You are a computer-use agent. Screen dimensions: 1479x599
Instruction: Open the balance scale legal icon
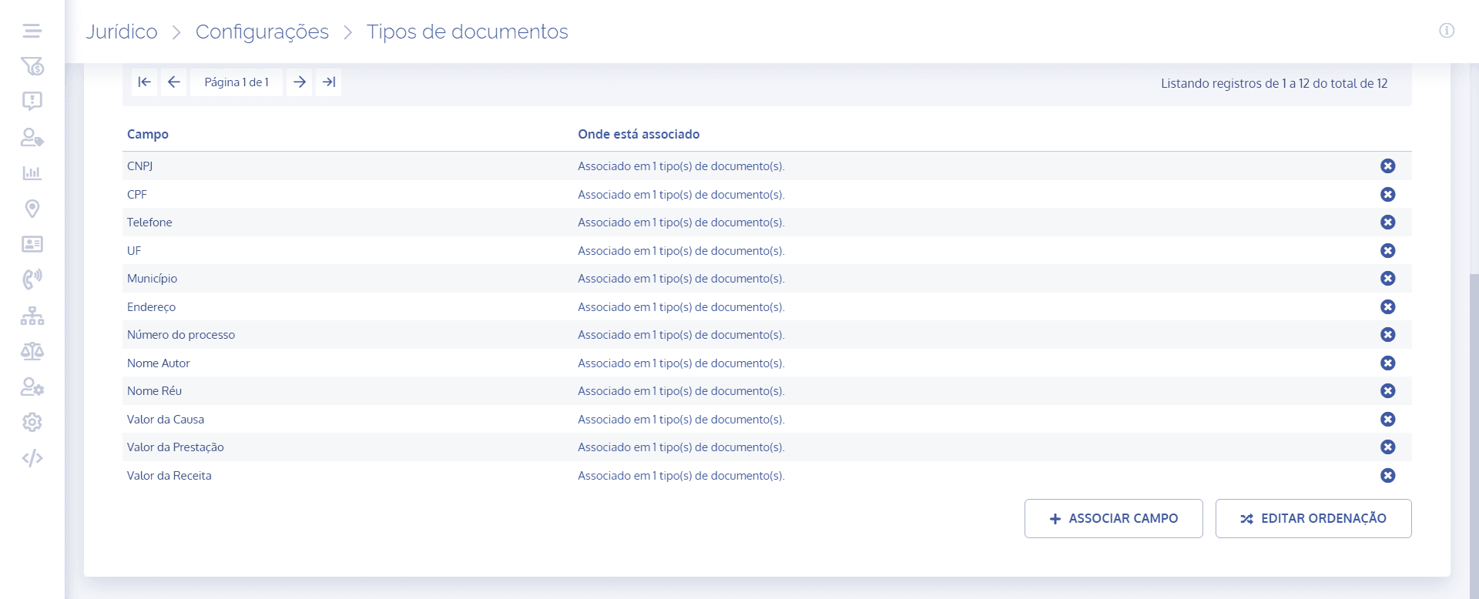pos(32,351)
